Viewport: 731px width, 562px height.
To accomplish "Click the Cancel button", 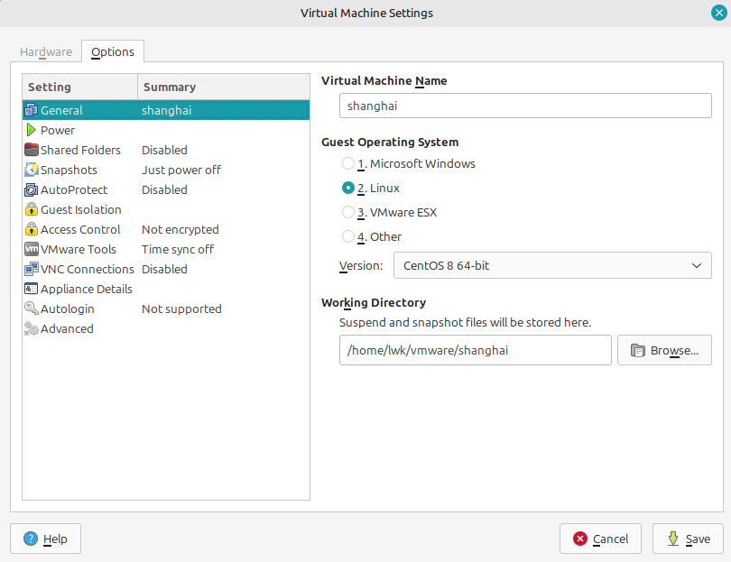I will click(600, 539).
